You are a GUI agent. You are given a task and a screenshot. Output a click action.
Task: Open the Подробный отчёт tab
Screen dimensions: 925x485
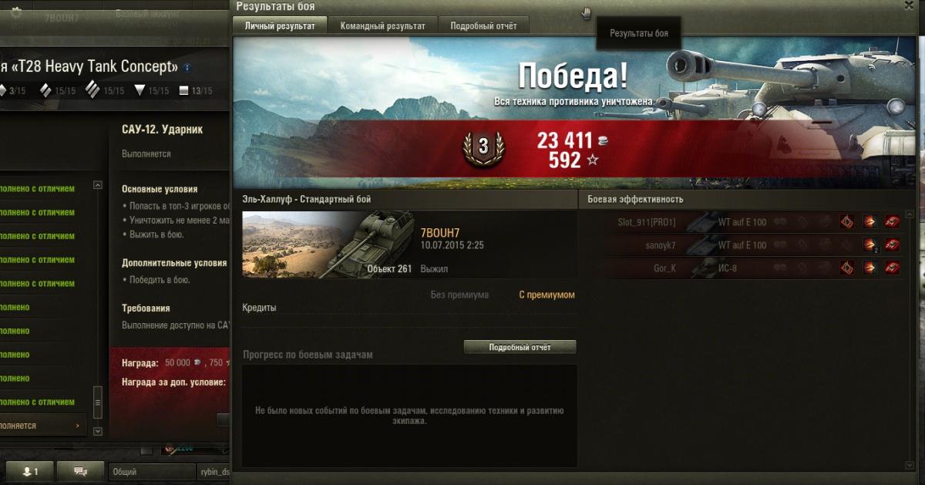coord(484,25)
